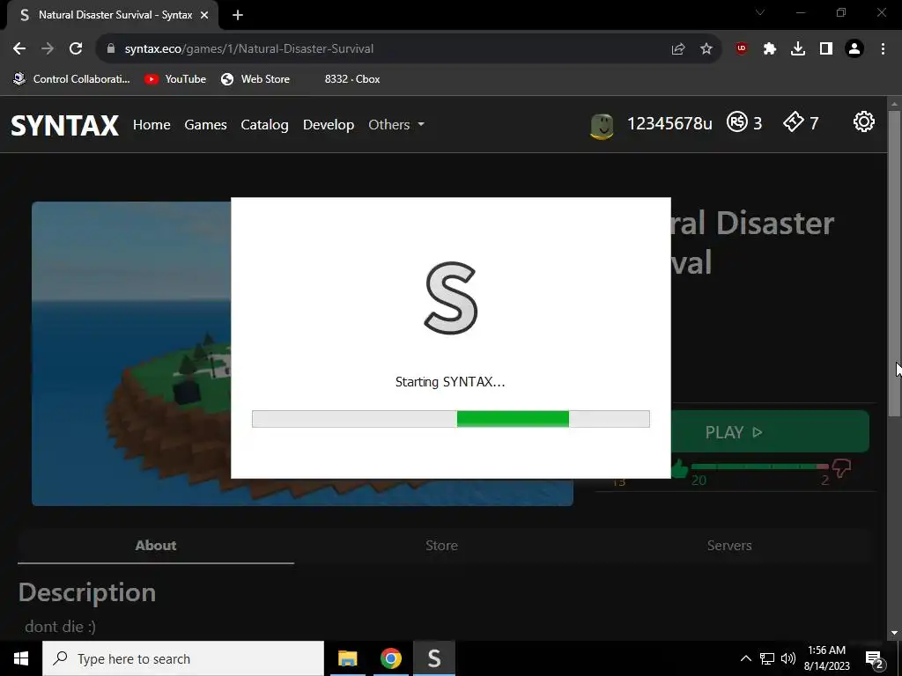
Task: Open the Games nav link
Action: (x=205, y=125)
